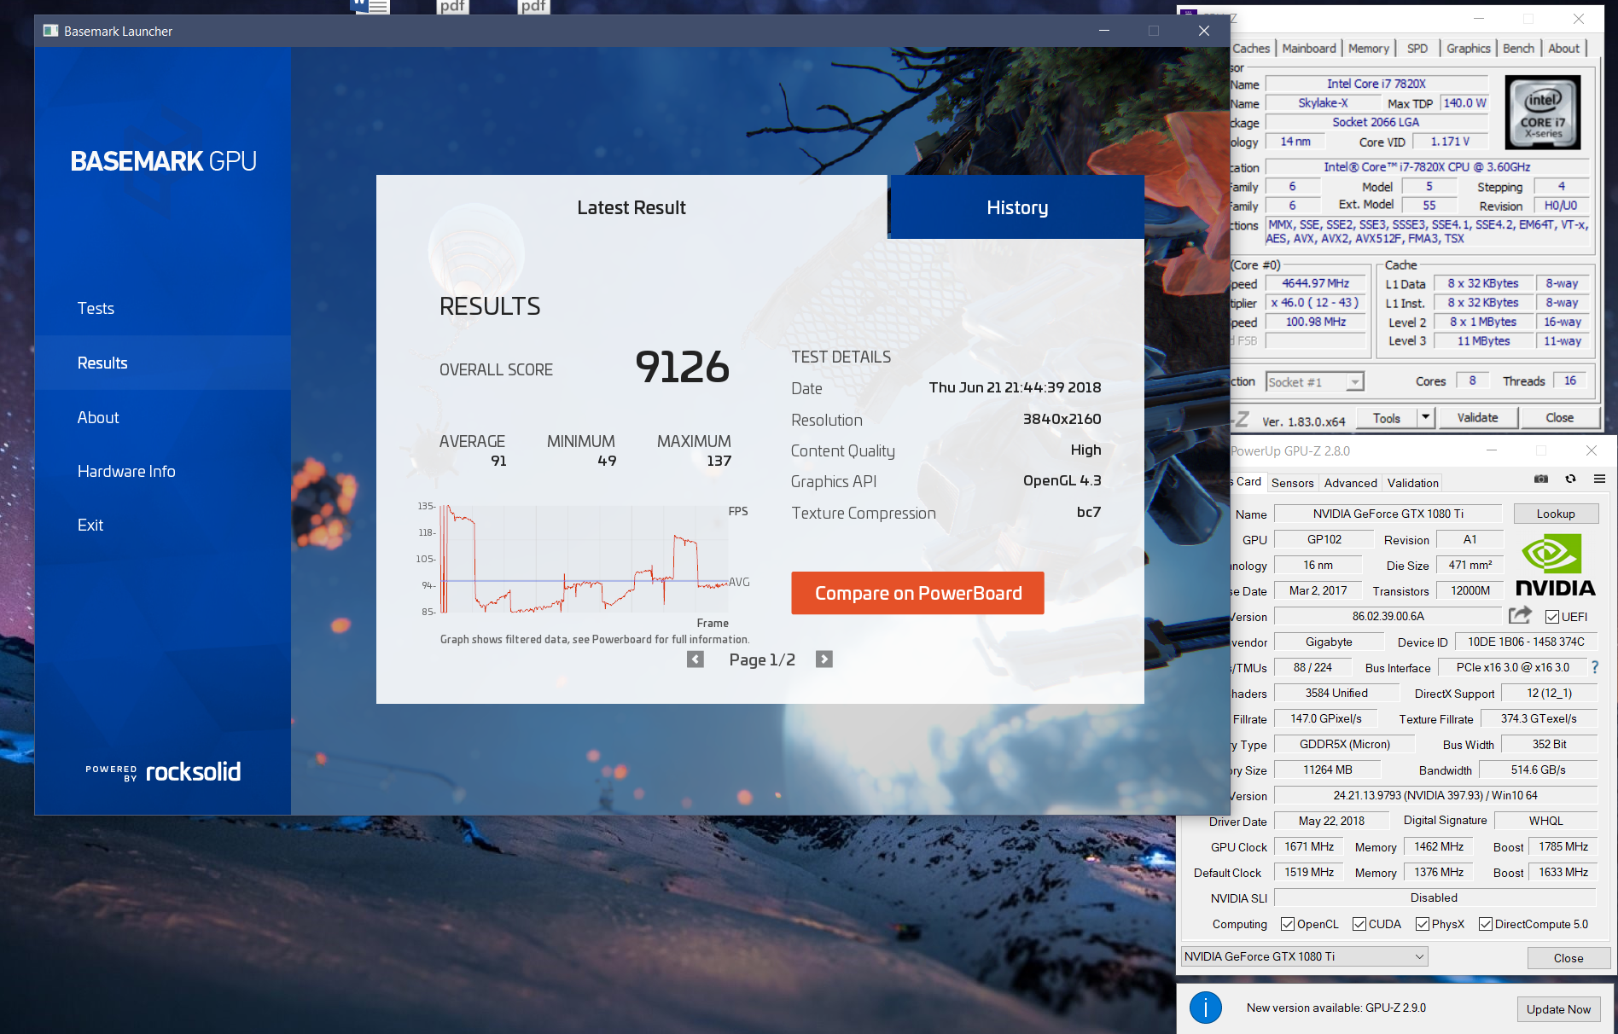This screenshot has width=1618, height=1034.
Task: Click the driver version field in GPU-Z
Action: 1435,795
